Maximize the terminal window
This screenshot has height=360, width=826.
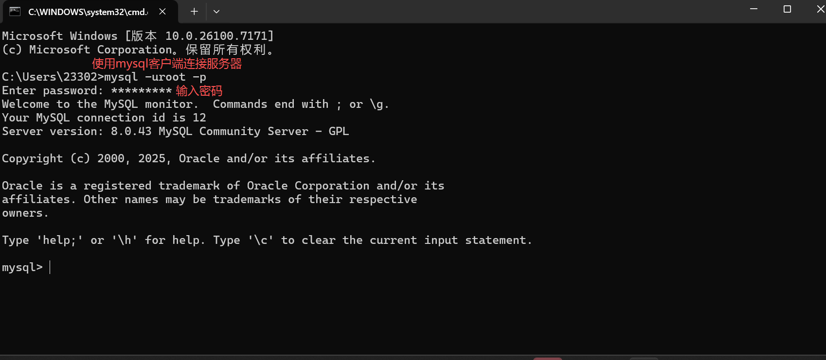[x=787, y=9]
